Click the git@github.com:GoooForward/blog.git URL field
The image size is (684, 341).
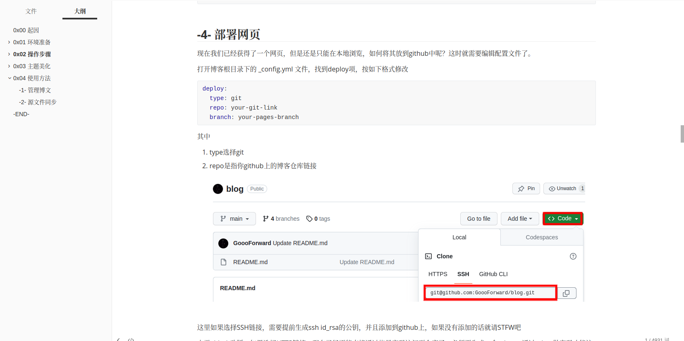pyautogui.click(x=490, y=293)
